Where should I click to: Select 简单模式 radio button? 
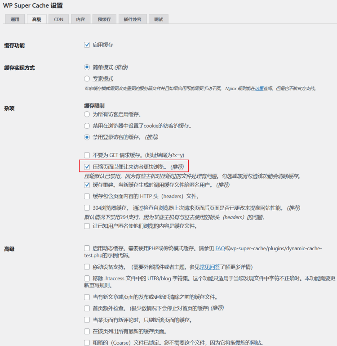point(87,67)
